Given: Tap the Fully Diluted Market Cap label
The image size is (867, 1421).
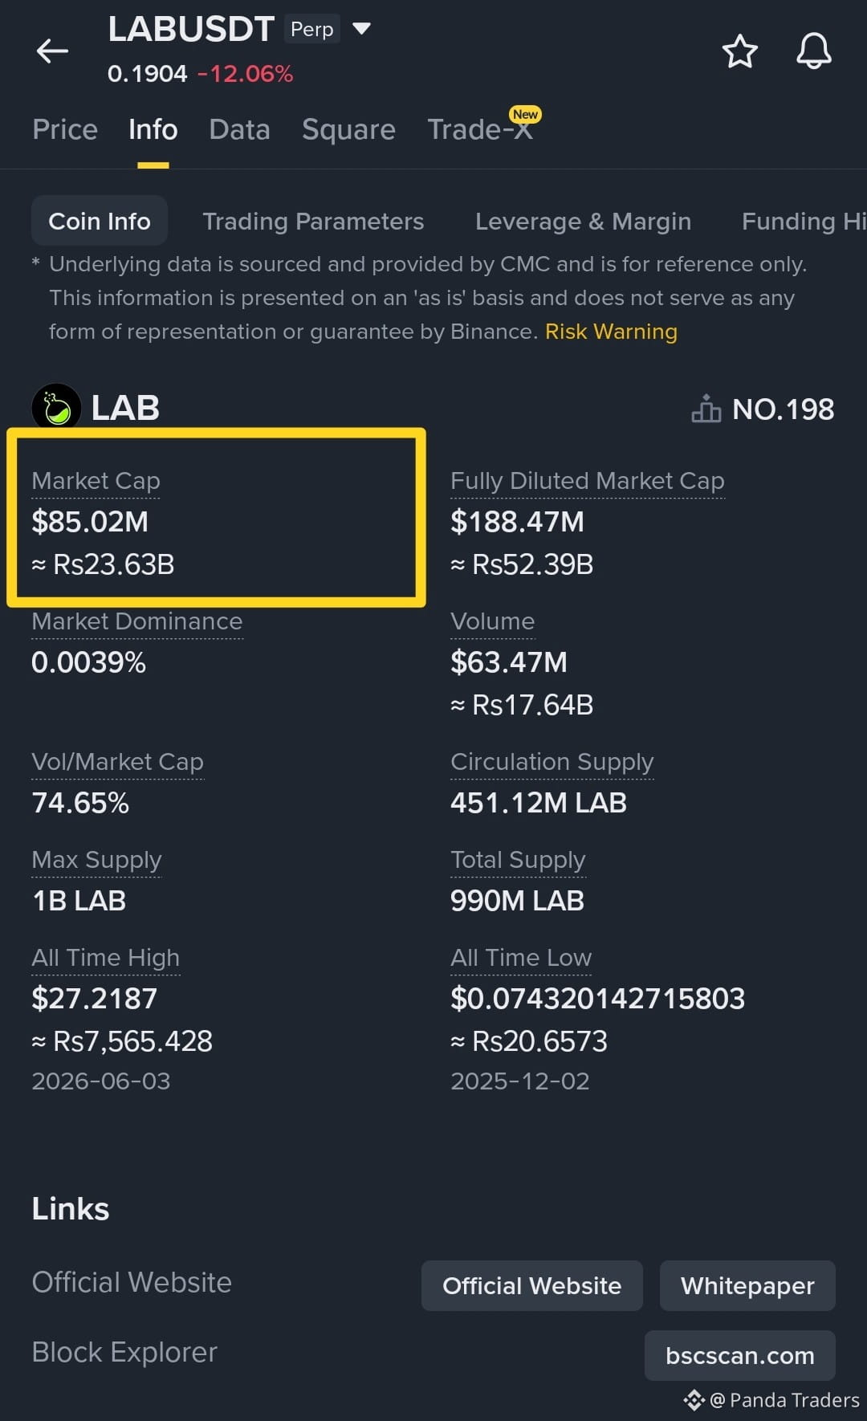Looking at the screenshot, I should [588, 480].
